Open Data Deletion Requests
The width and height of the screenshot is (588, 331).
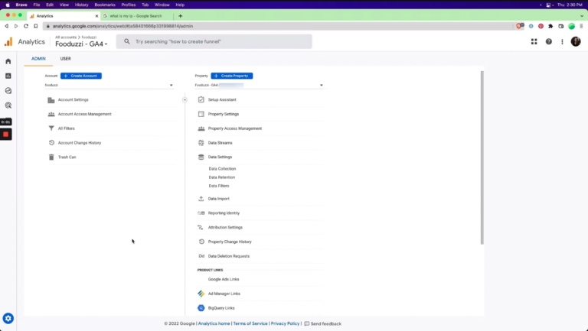(228, 256)
